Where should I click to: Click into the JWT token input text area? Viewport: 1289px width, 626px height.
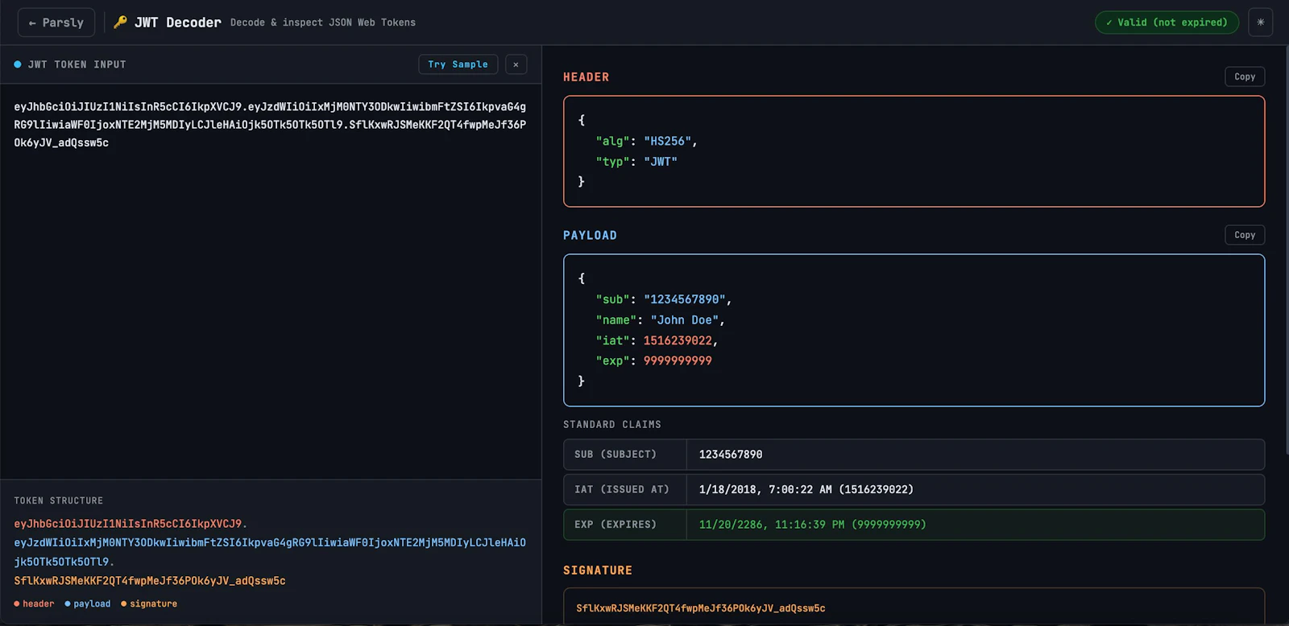pyautogui.click(x=271, y=281)
